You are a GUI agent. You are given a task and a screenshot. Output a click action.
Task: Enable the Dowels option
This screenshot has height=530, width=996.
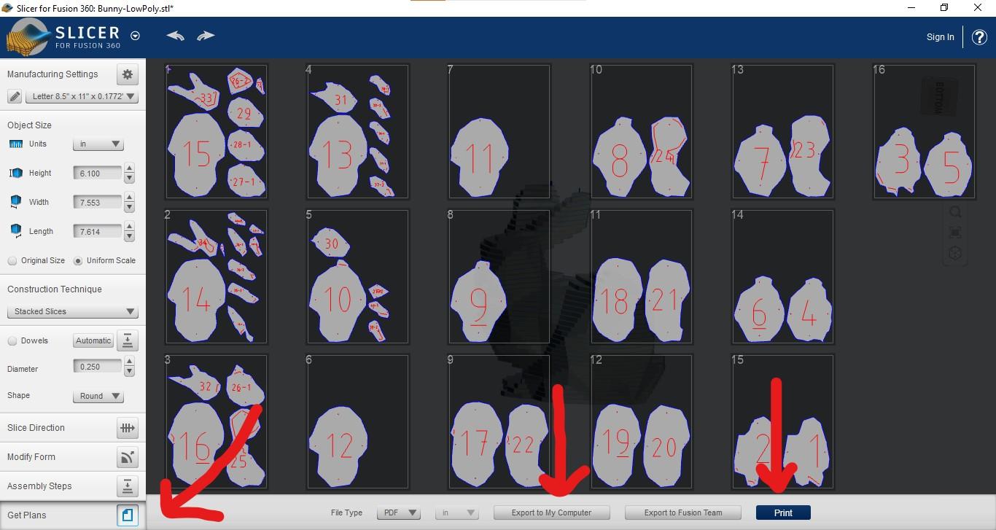click(x=12, y=341)
